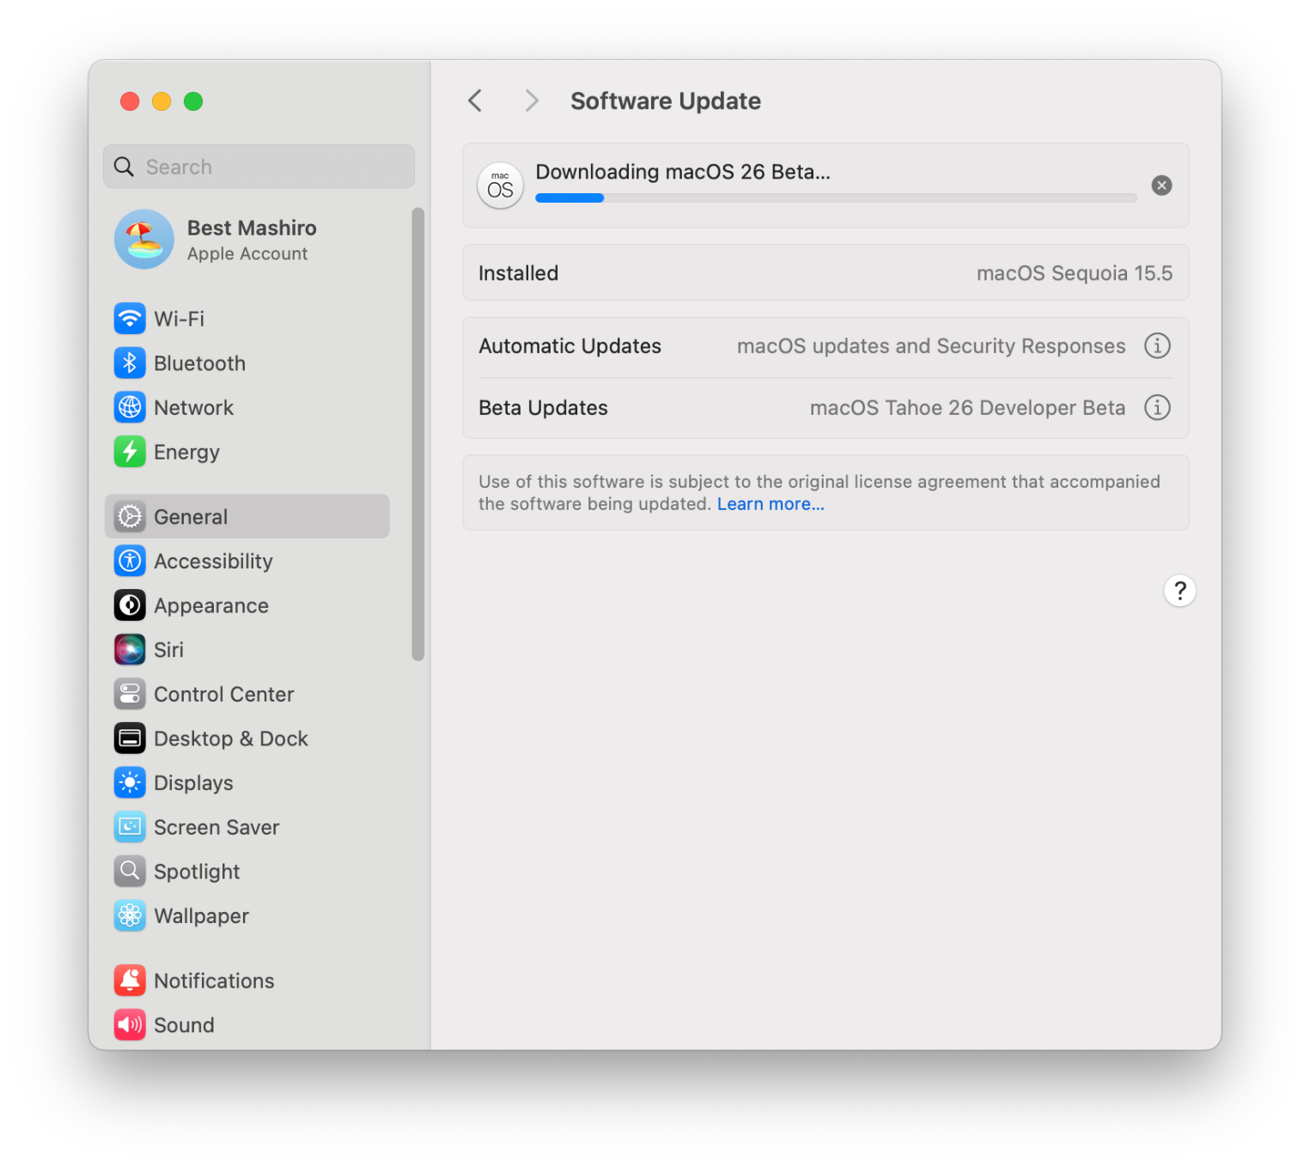The image size is (1310, 1167).
Task: Click the Network globe icon
Action: tap(130, 407)
